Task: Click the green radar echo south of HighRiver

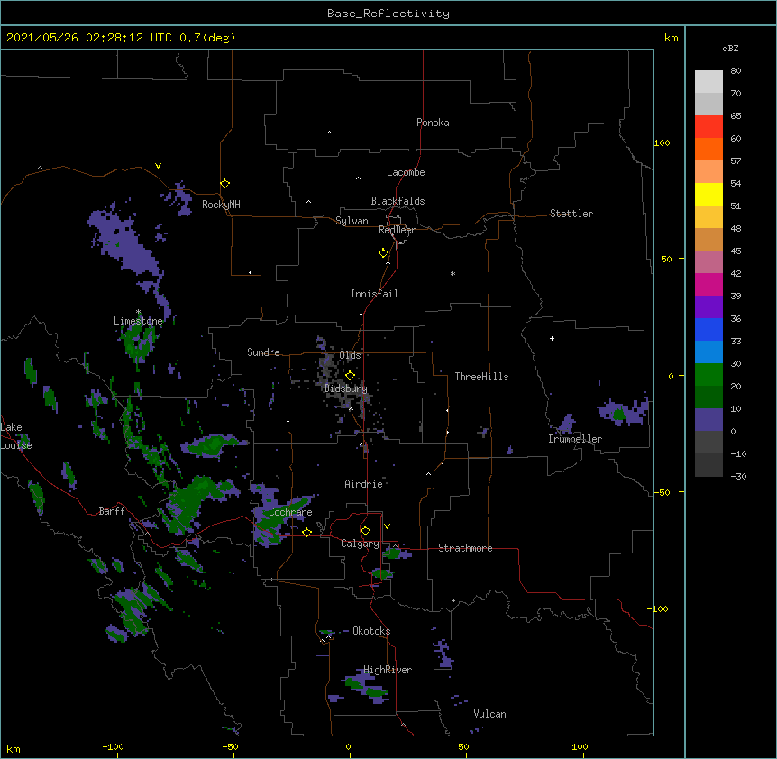Action: click(367, 689)
